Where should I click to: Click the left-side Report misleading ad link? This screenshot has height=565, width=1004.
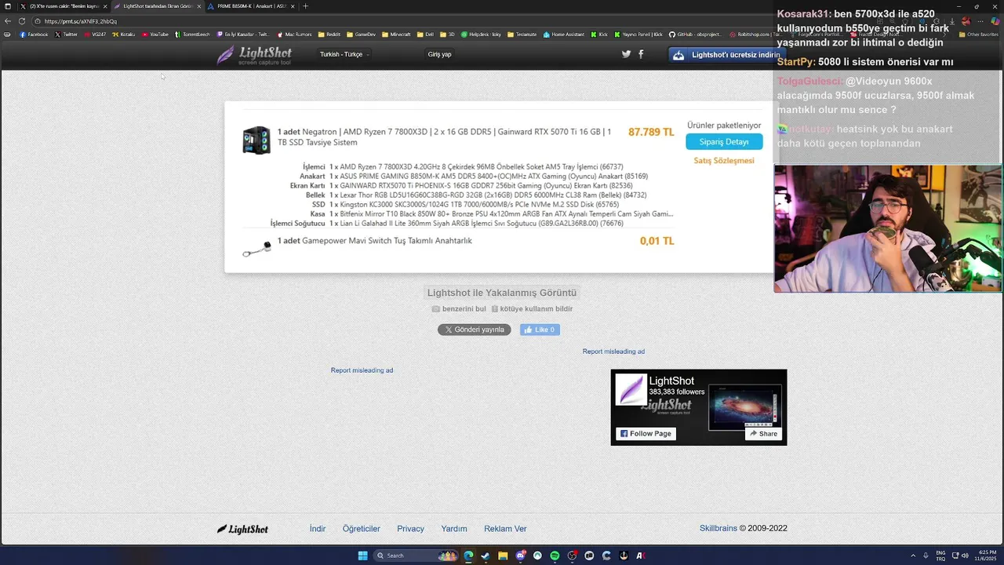pos(362,370)
